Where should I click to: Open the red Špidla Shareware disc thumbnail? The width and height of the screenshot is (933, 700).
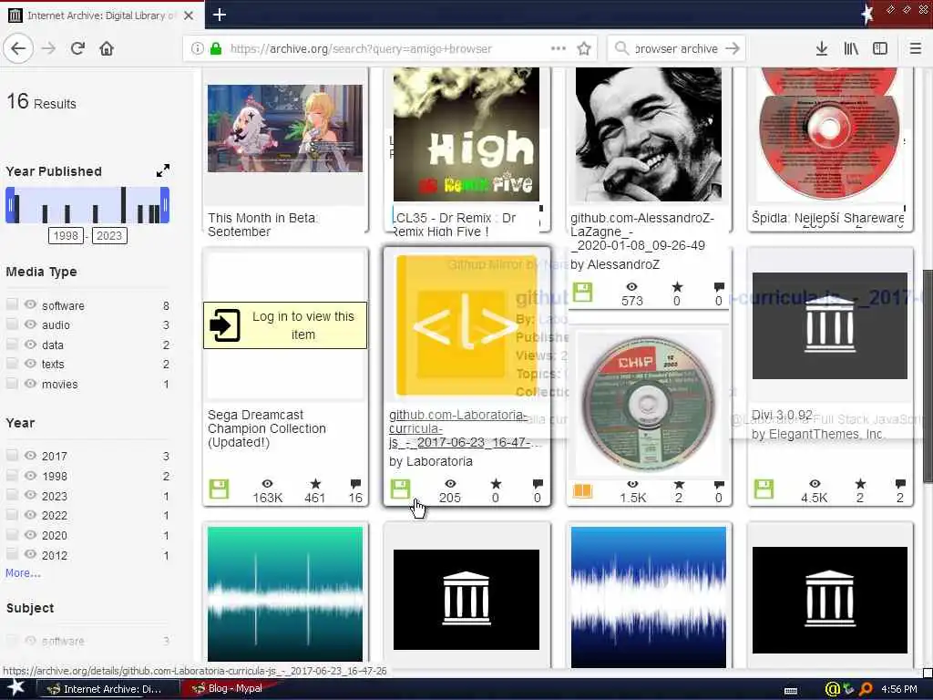829,134
